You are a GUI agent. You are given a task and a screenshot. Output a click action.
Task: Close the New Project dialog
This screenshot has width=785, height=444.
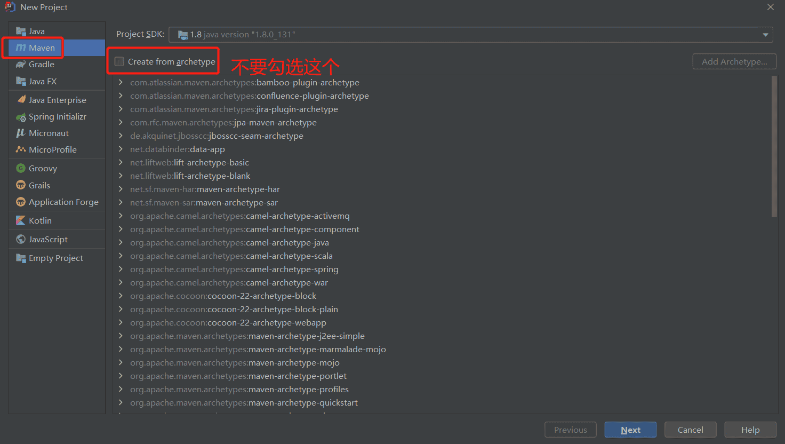pyautogui.click(x=771, y=7)
